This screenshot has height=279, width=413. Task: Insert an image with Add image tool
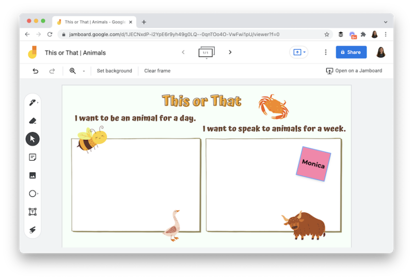click(x=33, y=175)
